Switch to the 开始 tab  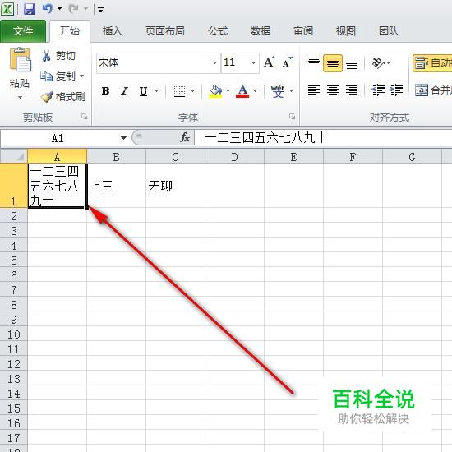coord(70,31)
